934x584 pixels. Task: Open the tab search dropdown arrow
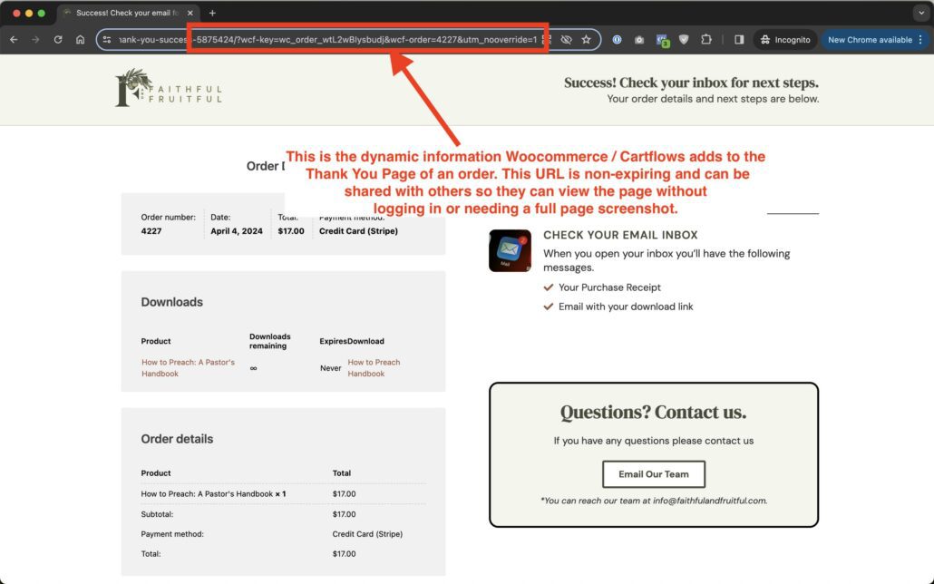click(x=919, y=13)
